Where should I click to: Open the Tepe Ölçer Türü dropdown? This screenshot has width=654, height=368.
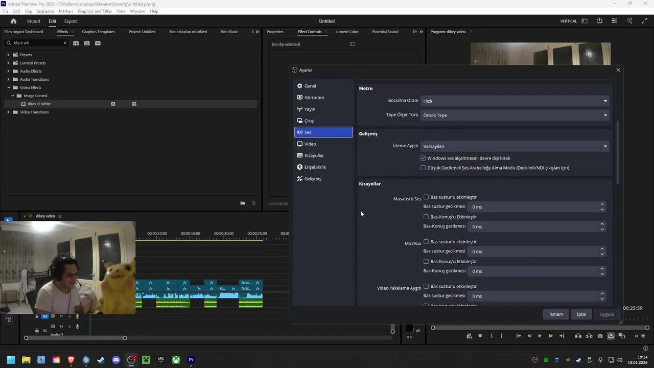pos(514,115)
